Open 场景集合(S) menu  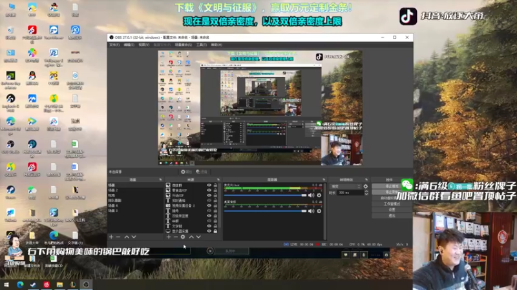click(184, 44)
